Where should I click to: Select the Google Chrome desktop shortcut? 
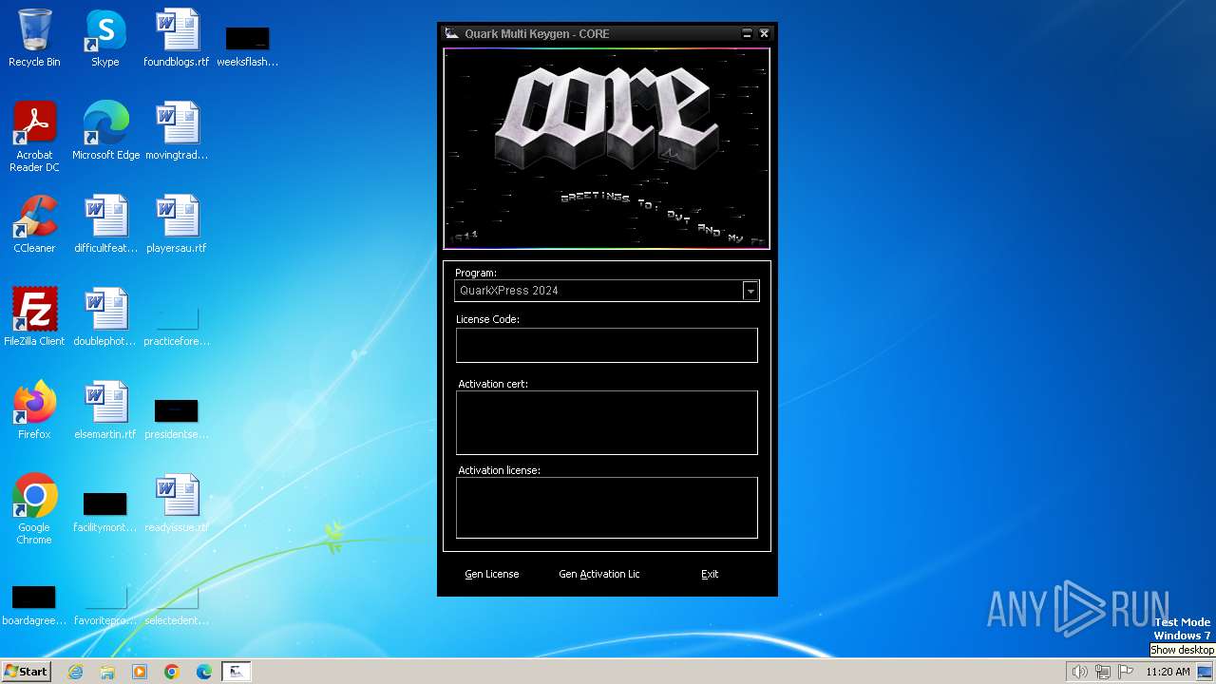point(34,510)
